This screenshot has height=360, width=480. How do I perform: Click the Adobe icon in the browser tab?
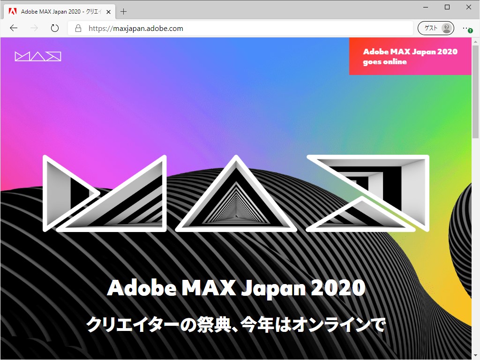click(14, 11)
